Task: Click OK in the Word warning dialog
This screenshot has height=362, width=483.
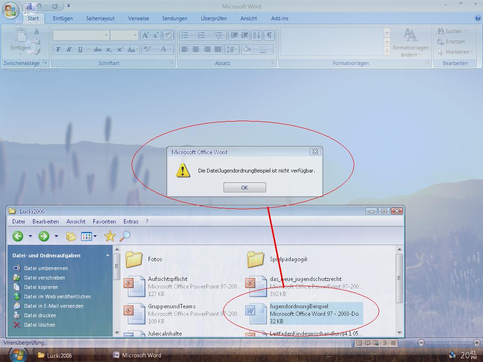Action: pyautogui.click(x=245, y=188)
